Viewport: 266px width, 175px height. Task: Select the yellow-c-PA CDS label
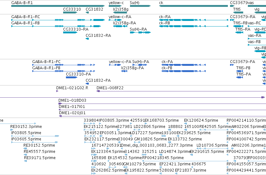pos(120,62)
